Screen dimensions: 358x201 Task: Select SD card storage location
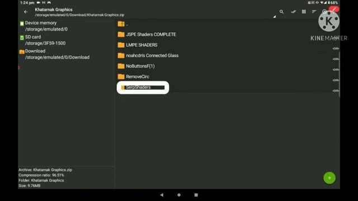(66, 40)
